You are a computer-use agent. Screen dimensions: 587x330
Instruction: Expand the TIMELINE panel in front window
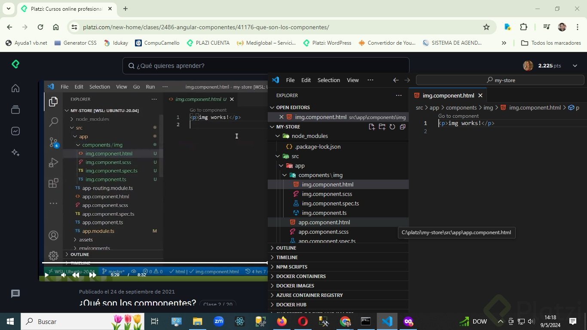pyautogui.click(x=338, y=257)
